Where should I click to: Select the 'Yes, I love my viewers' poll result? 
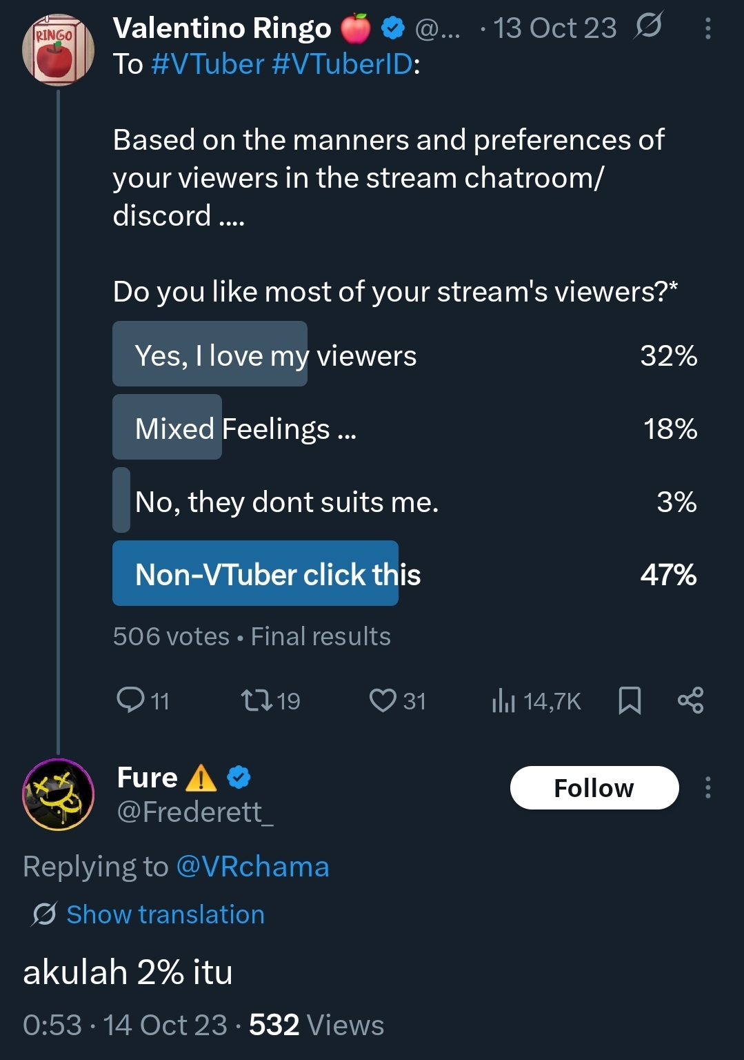(276, 355)
